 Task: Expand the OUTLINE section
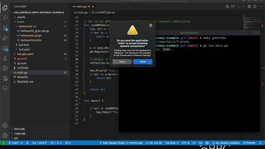point(19,129)
